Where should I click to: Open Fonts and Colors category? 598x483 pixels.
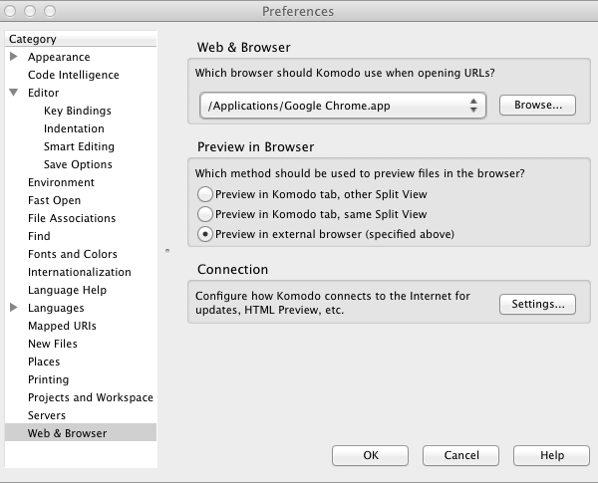(x=73, y=254)
